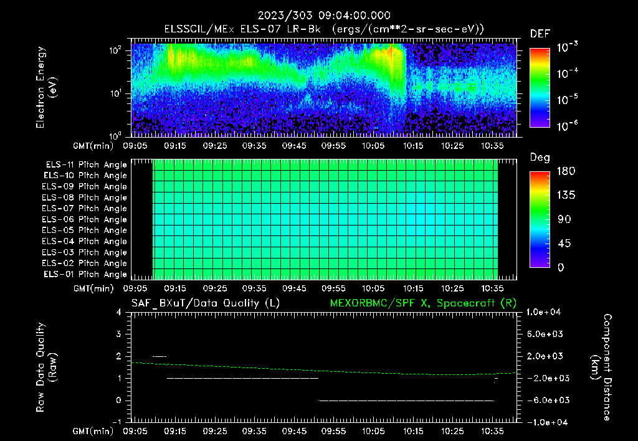
Task: Click the 180 tick on Deg color bar
Action: 566,171
